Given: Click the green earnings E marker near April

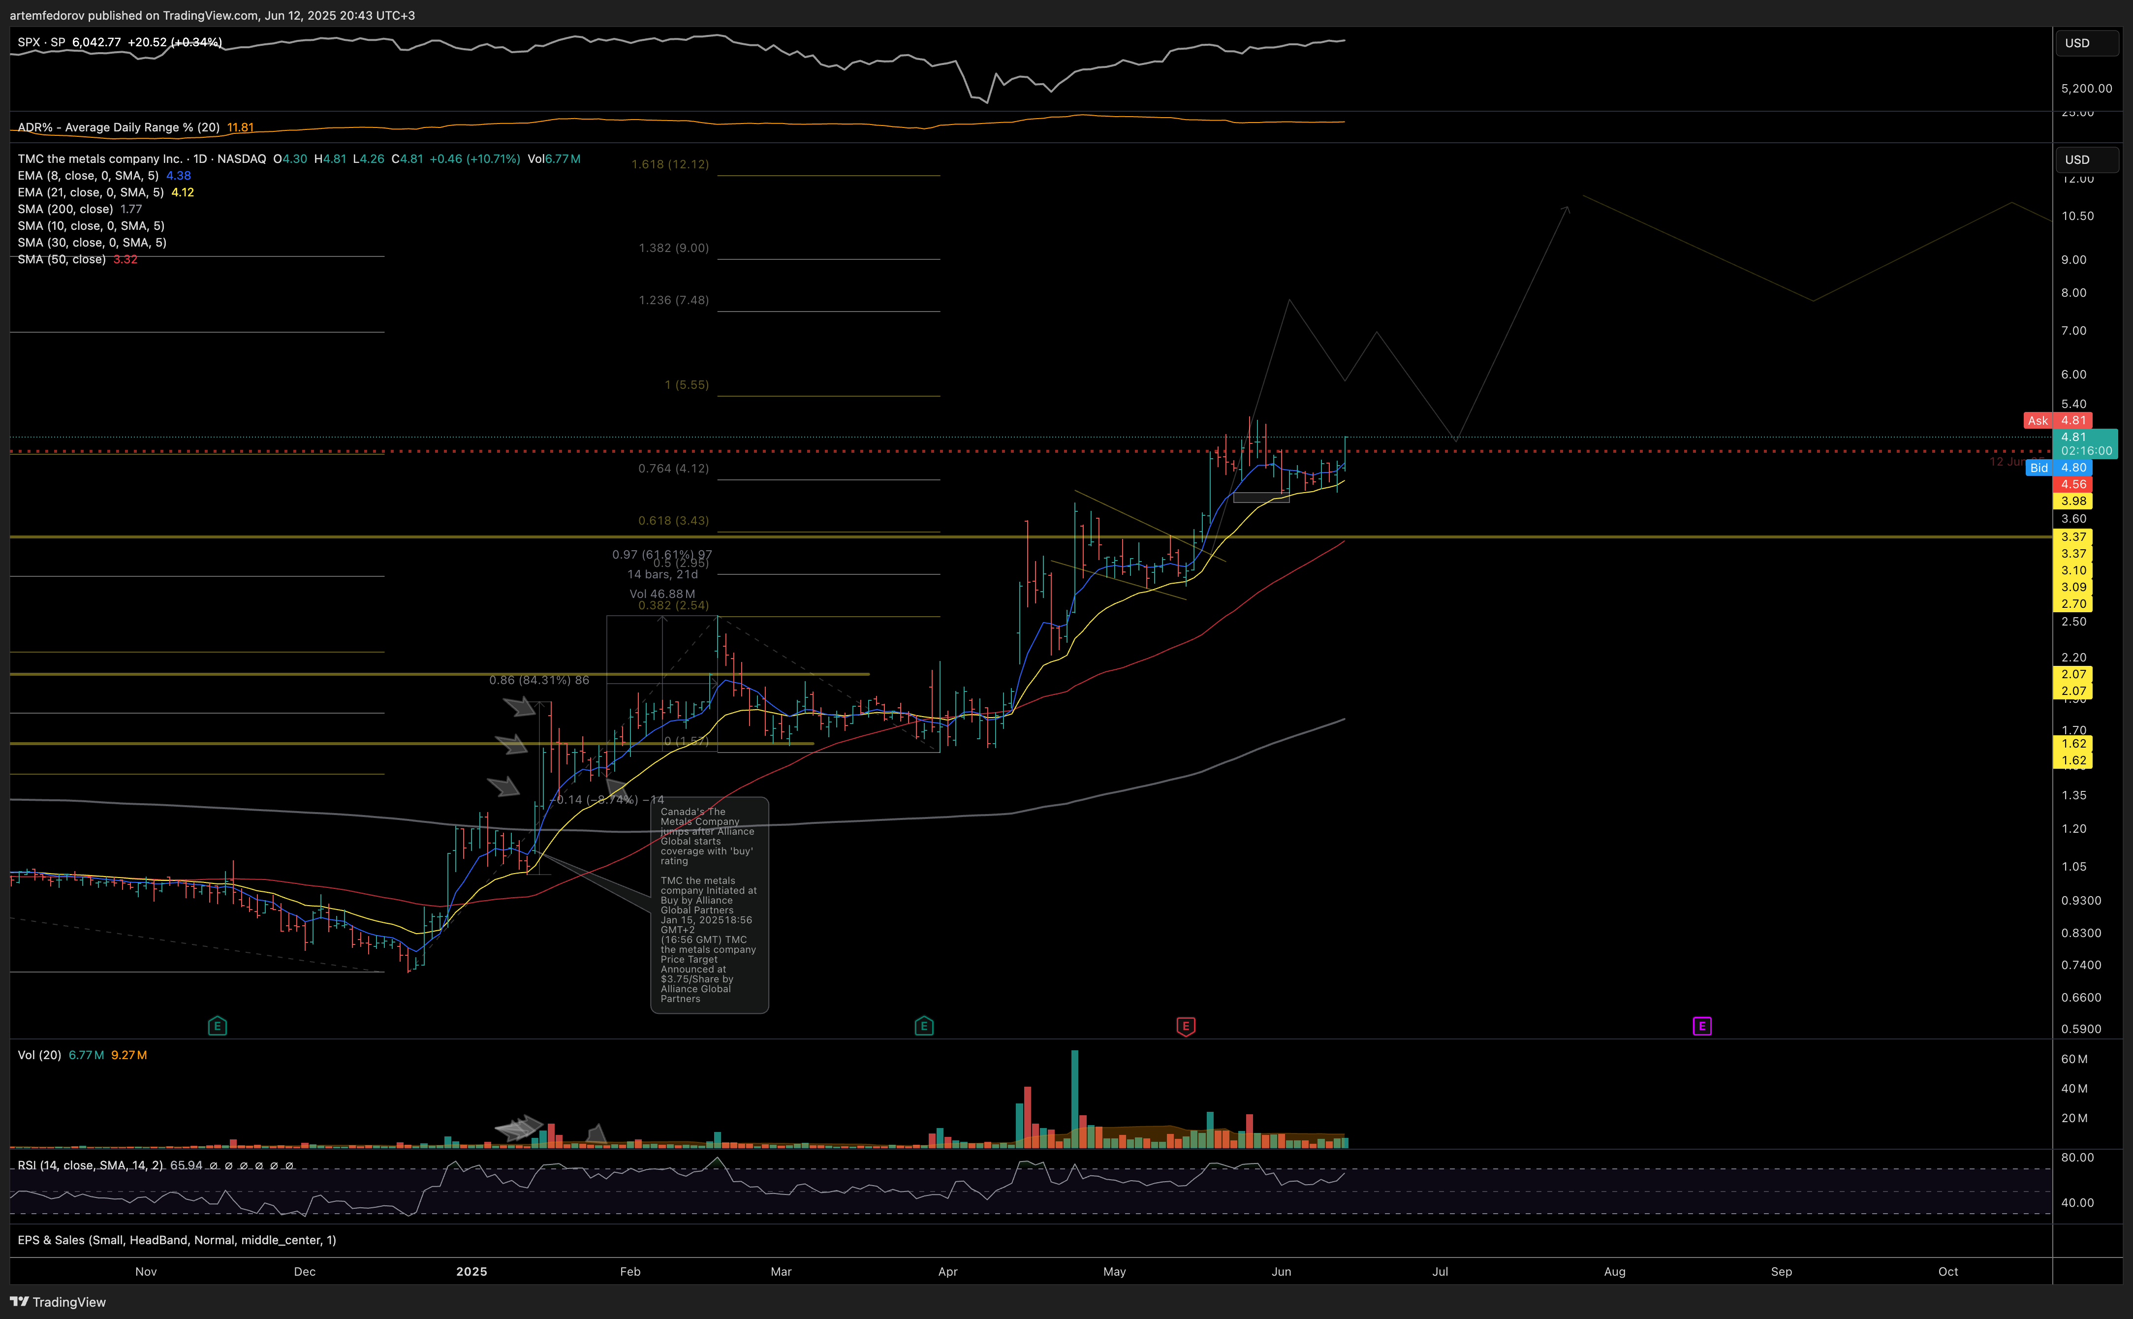Looking at the screenshot, I should pyautogui.click(x=924, y=1026).
